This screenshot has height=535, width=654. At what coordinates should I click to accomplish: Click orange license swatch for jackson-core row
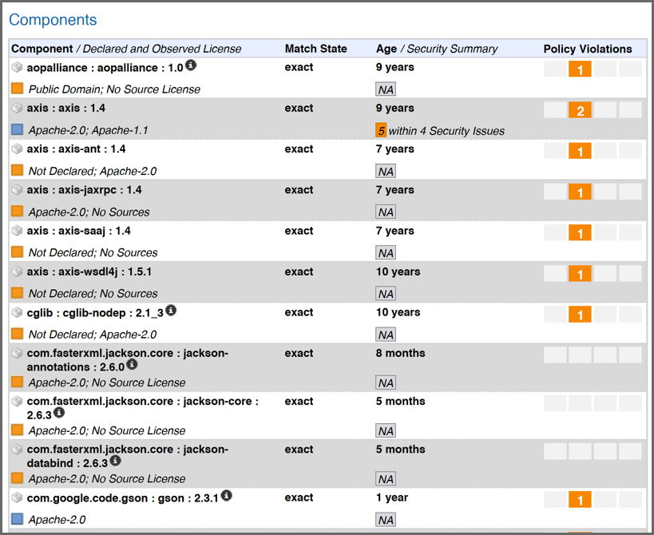pyautogui.click(x=17, y=430)
